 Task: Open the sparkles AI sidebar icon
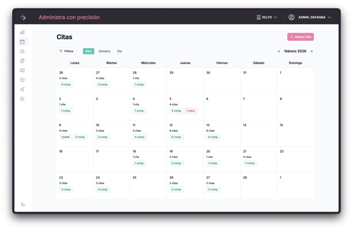[x=22, y=89]
